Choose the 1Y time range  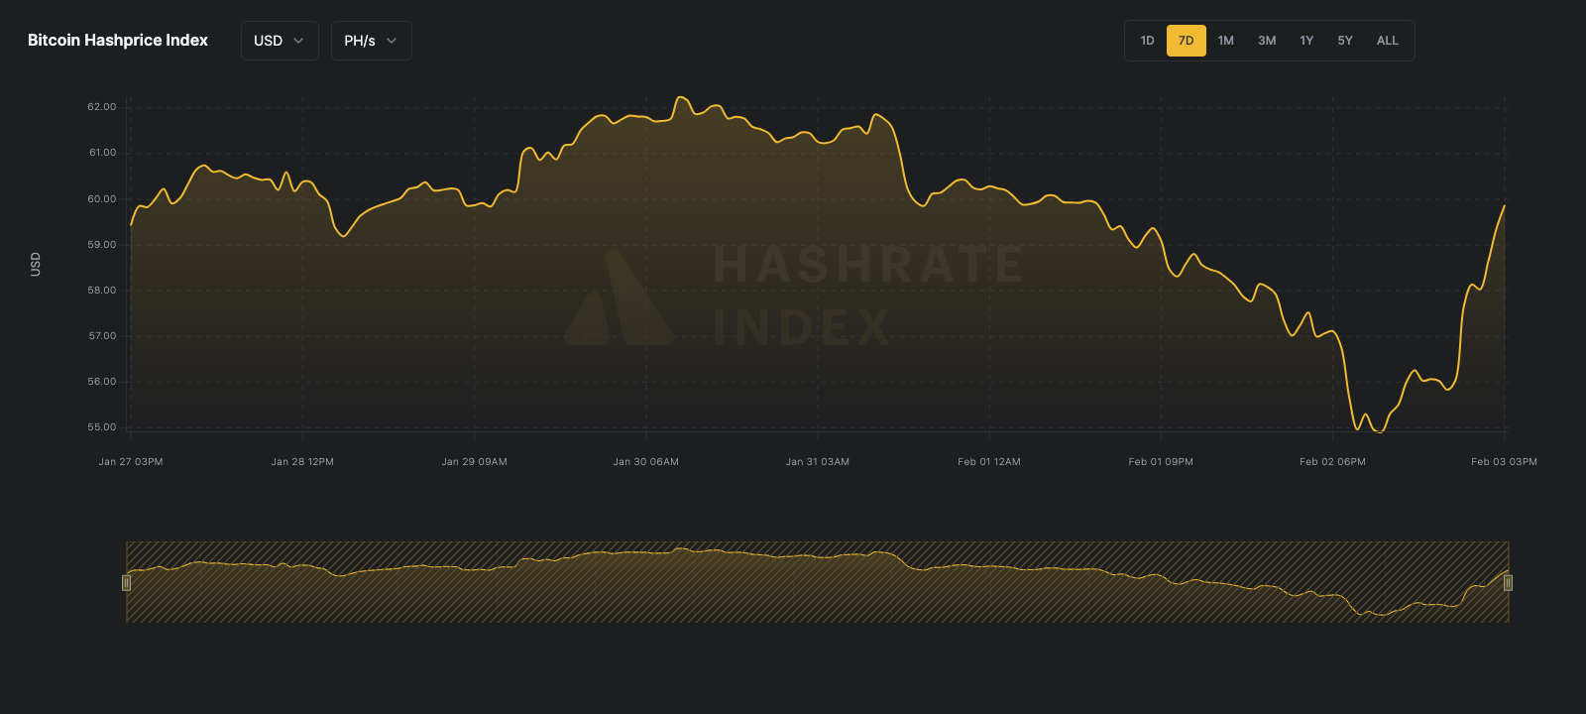coord(1306,41)
